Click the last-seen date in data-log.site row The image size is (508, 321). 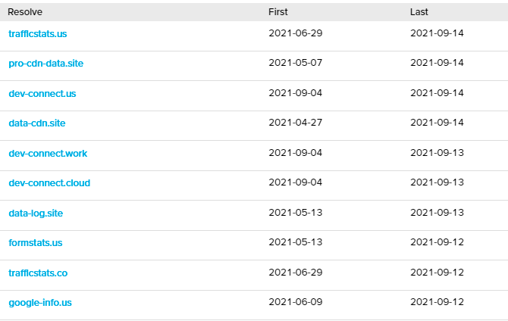[437, 213]
